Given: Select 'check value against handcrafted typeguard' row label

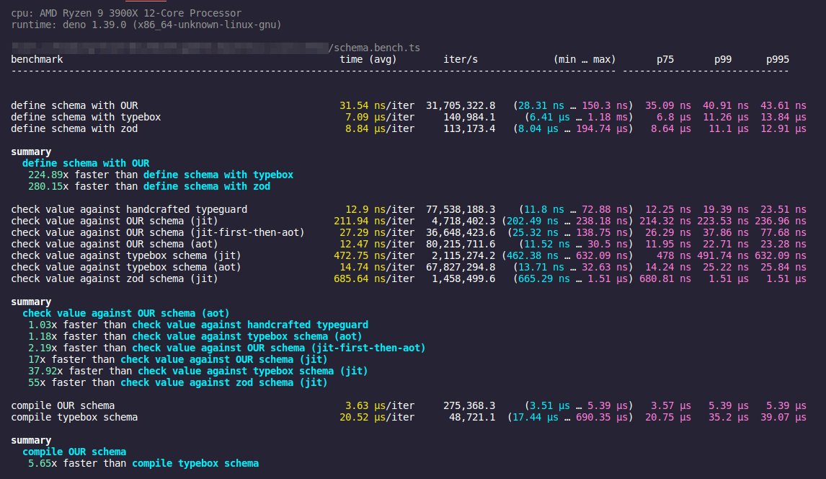Looking at the screenshot, I should (129, 209).
